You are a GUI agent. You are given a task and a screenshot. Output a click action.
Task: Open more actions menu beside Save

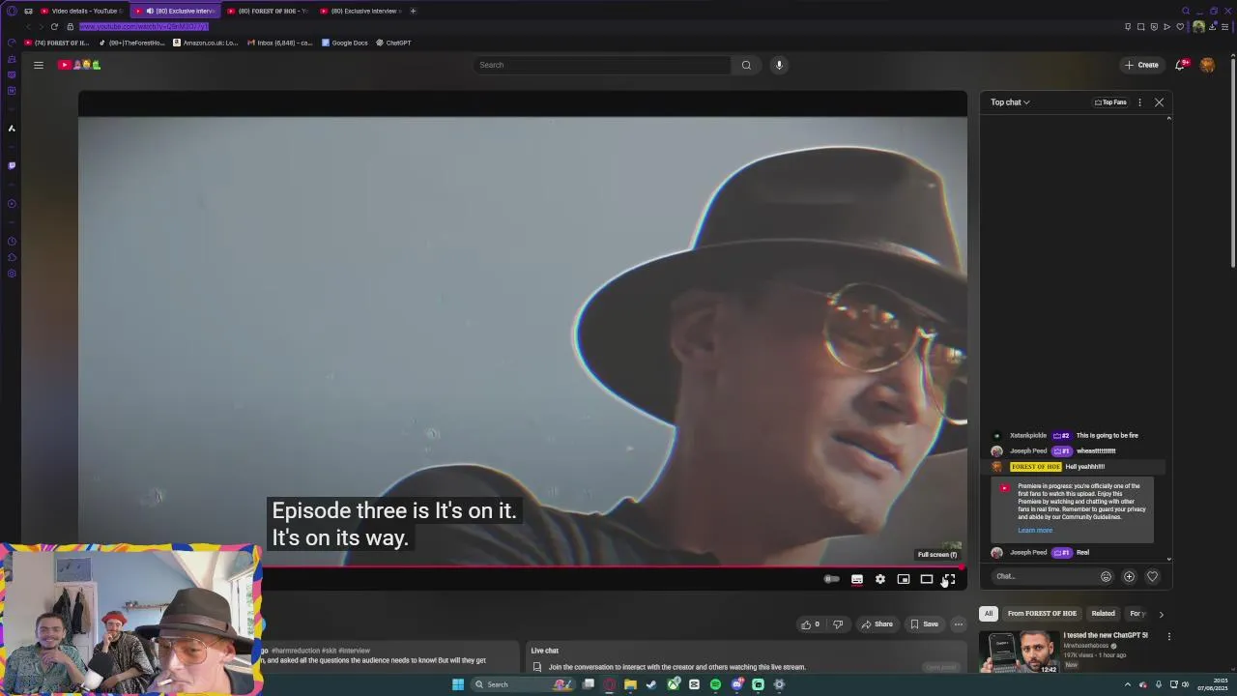click(959, 624)
